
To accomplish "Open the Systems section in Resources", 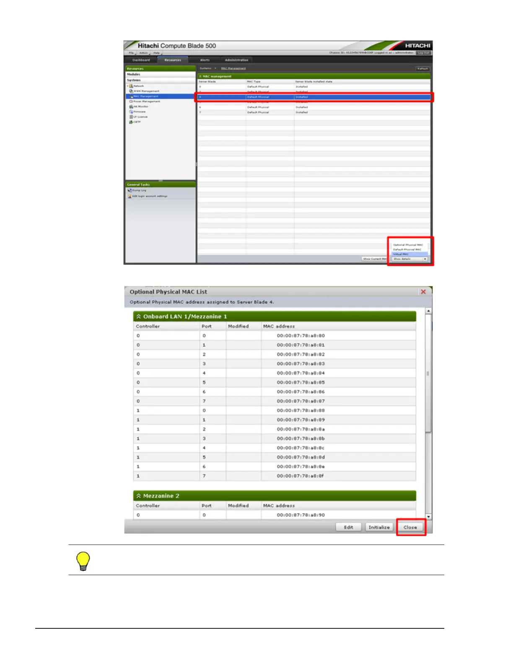I will [160, 80].
